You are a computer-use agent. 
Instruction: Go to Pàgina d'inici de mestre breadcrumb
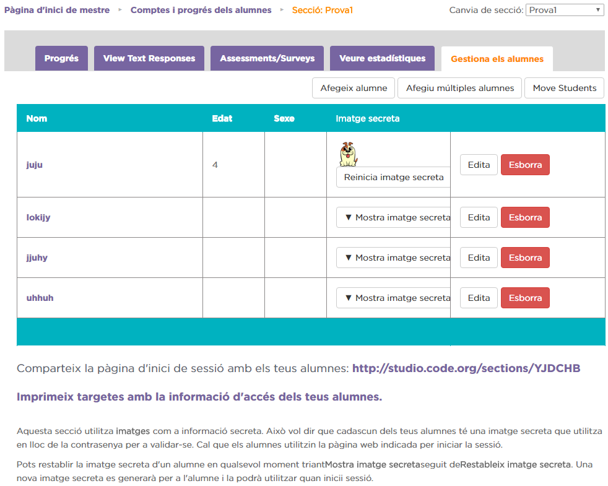click(x=57, y=10)
